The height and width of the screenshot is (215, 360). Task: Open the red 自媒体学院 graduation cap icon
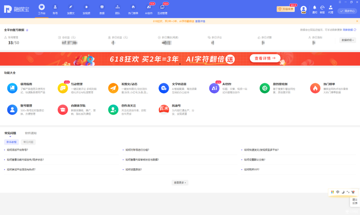point(63,110)
